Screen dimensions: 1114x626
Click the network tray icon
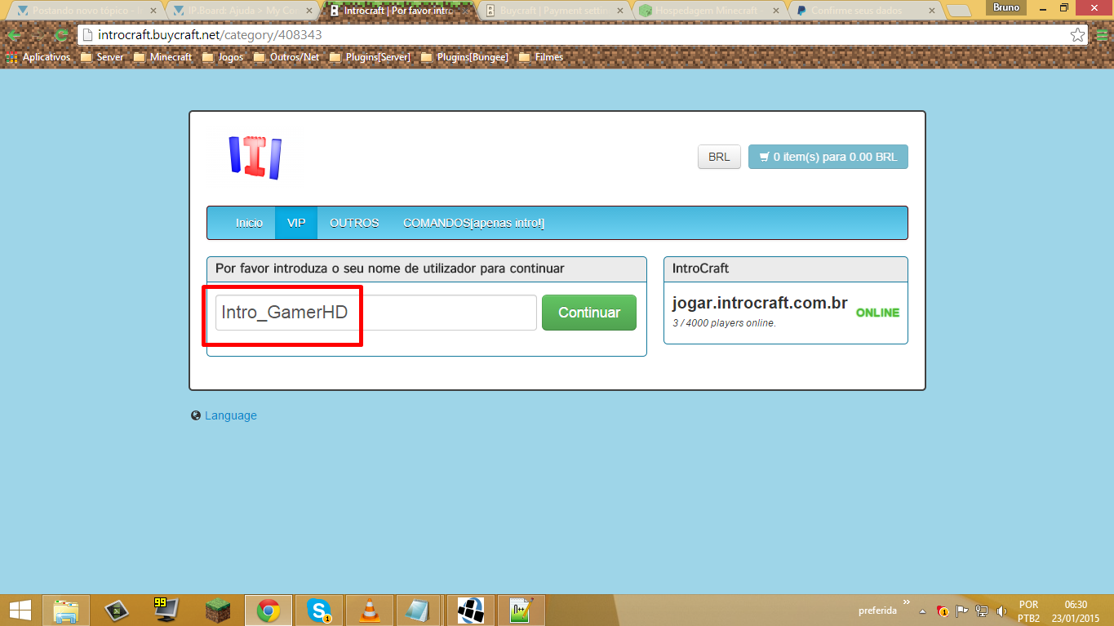982,610
